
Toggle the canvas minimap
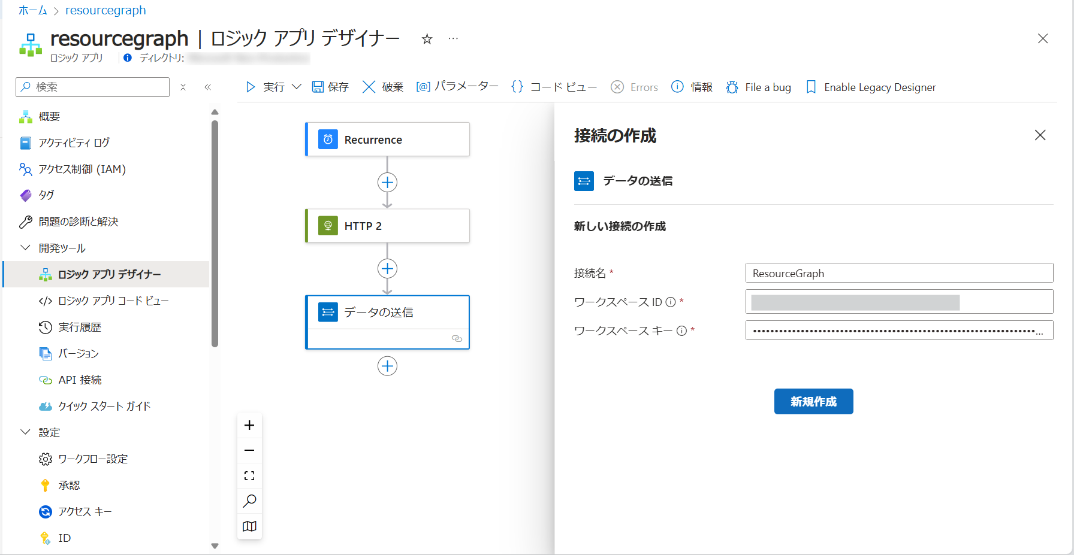249,526
